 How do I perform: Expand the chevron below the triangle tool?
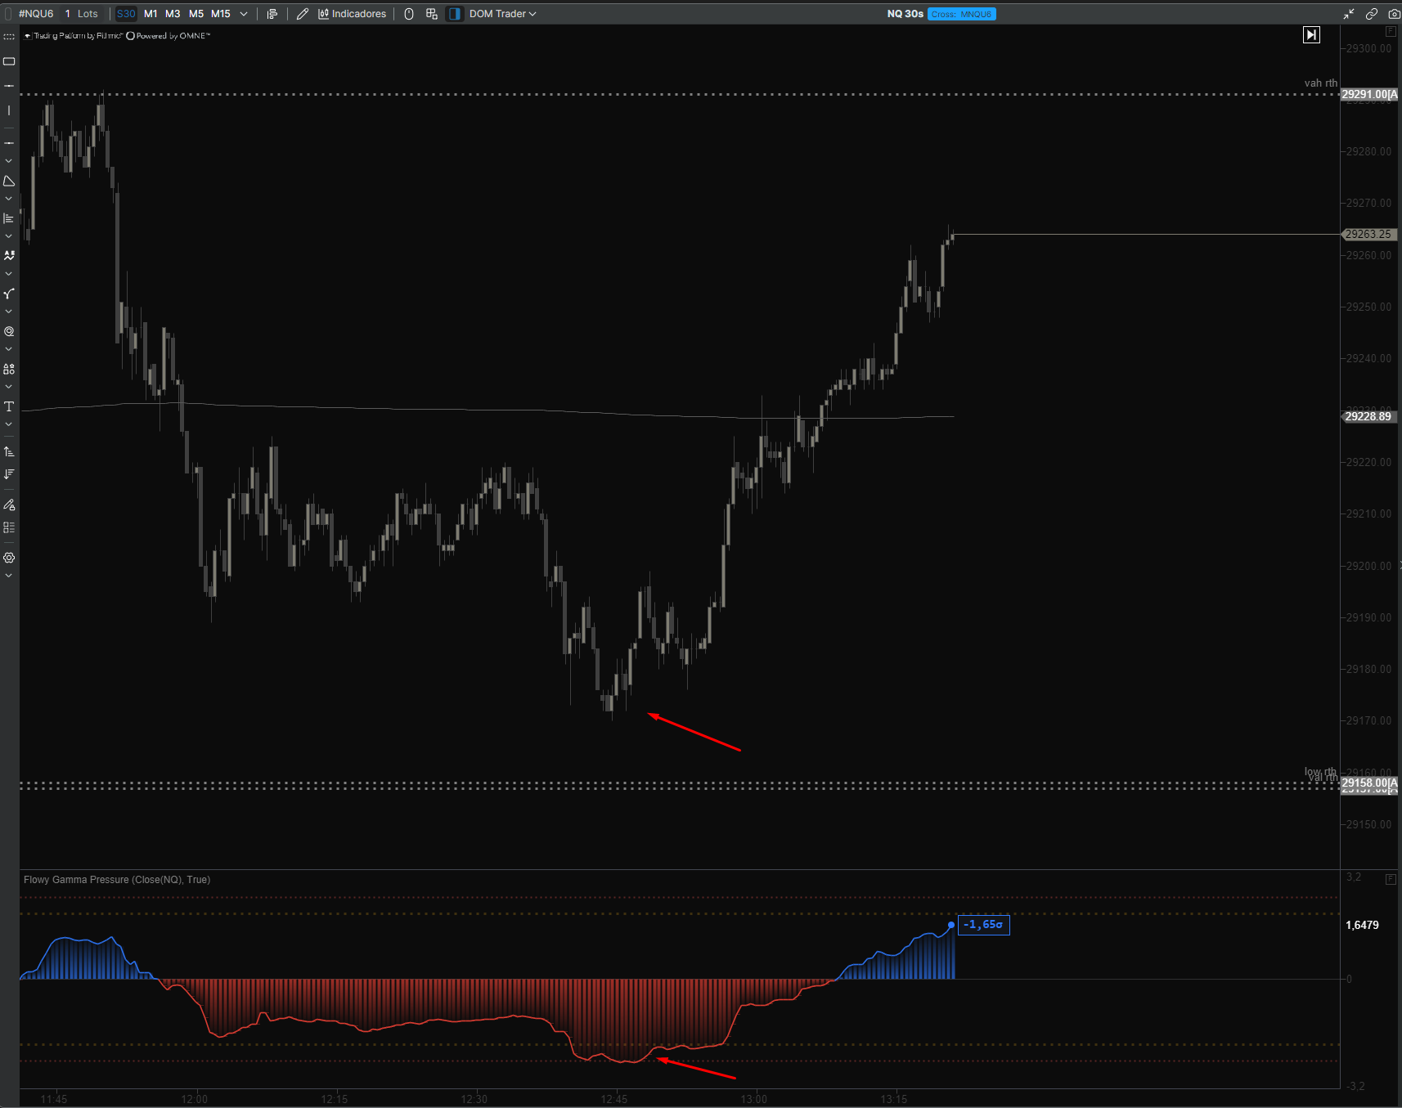click(9, 199)
